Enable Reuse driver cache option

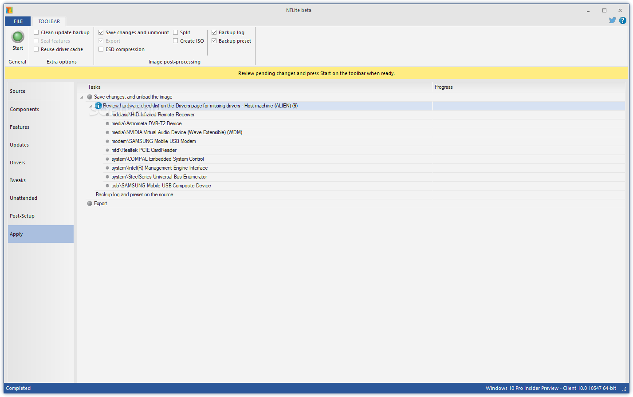click(36, 49)
